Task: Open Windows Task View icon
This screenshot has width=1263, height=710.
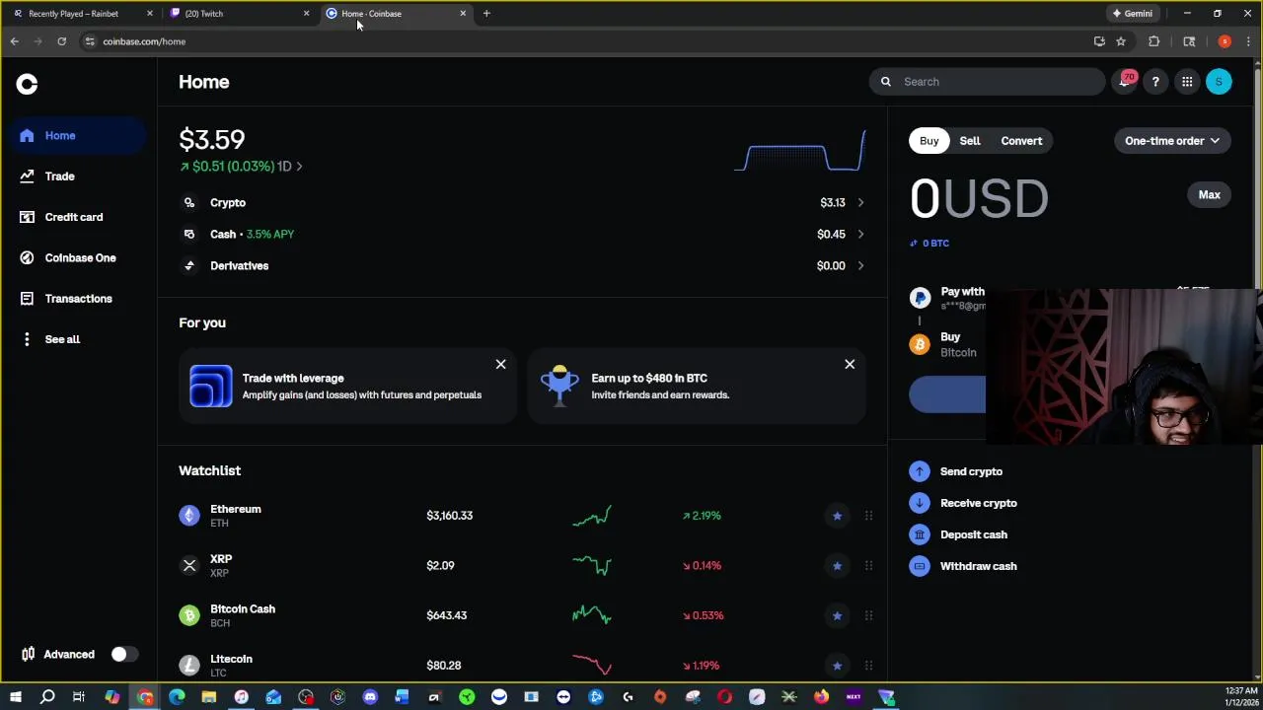Action: tap(79, 697)
